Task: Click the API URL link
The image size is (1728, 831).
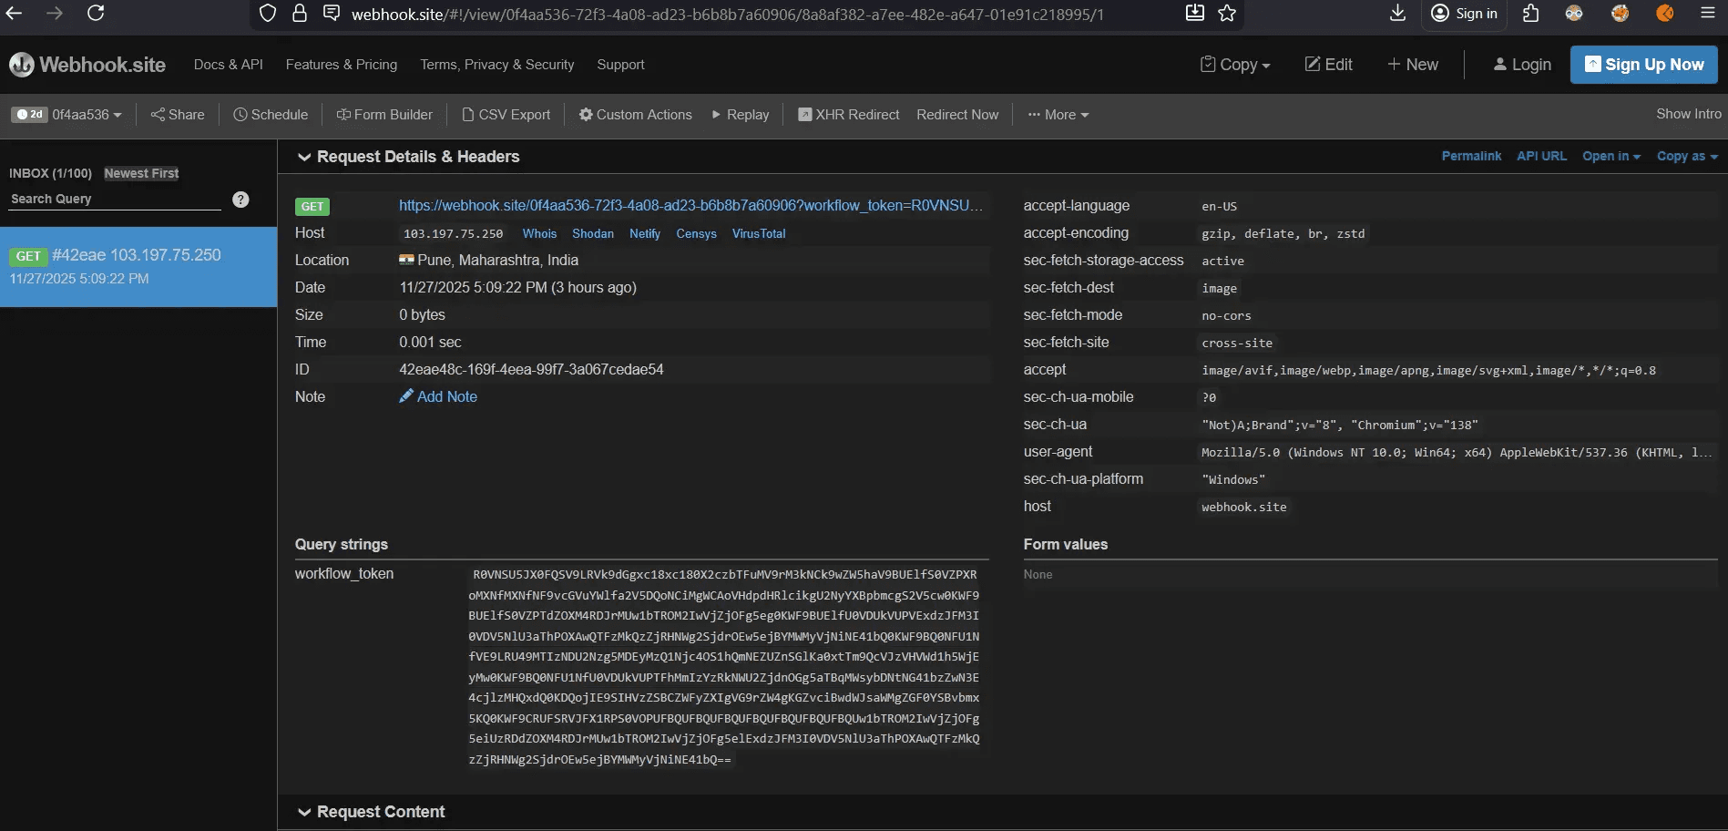Action: tap(1541, 156)
